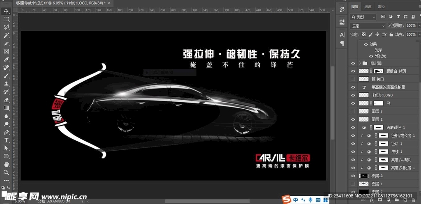
Task: Select the Zoom magnifier tool
Action: [6, 172]
